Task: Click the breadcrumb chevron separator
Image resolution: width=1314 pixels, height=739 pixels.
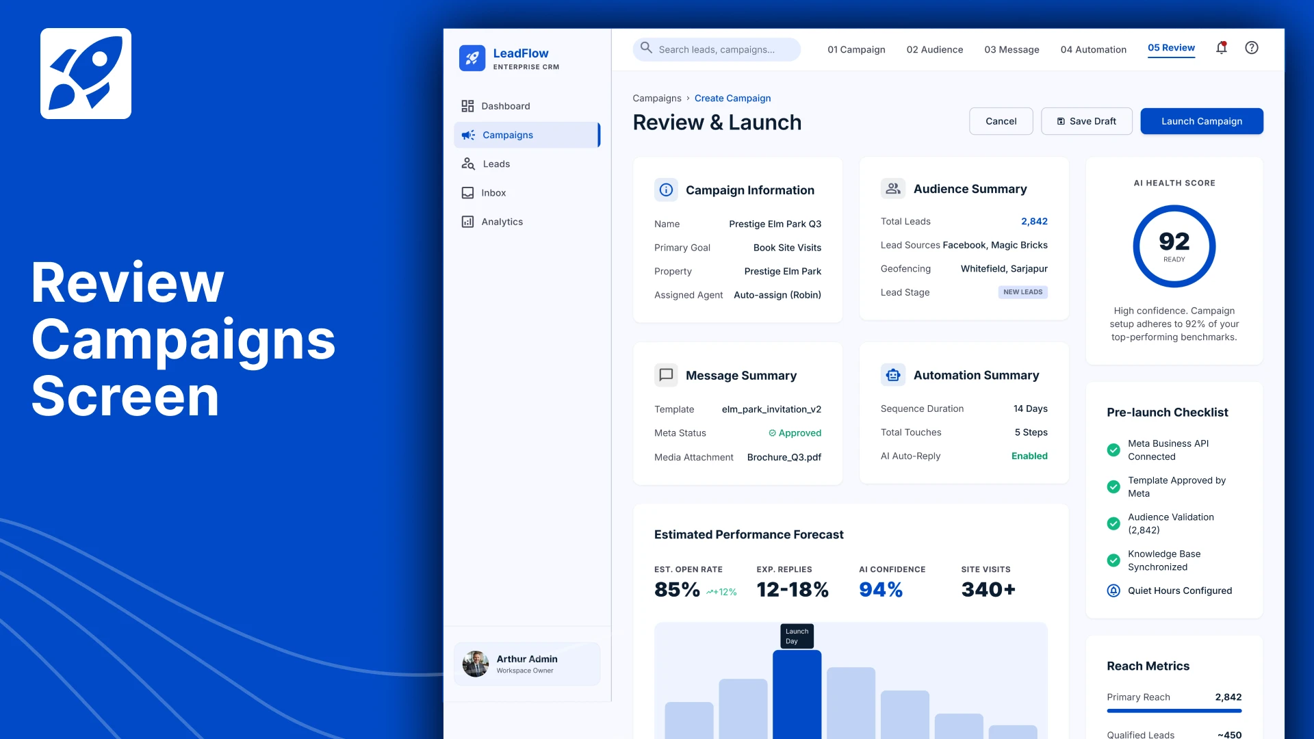Action: [x=688, y=99]
